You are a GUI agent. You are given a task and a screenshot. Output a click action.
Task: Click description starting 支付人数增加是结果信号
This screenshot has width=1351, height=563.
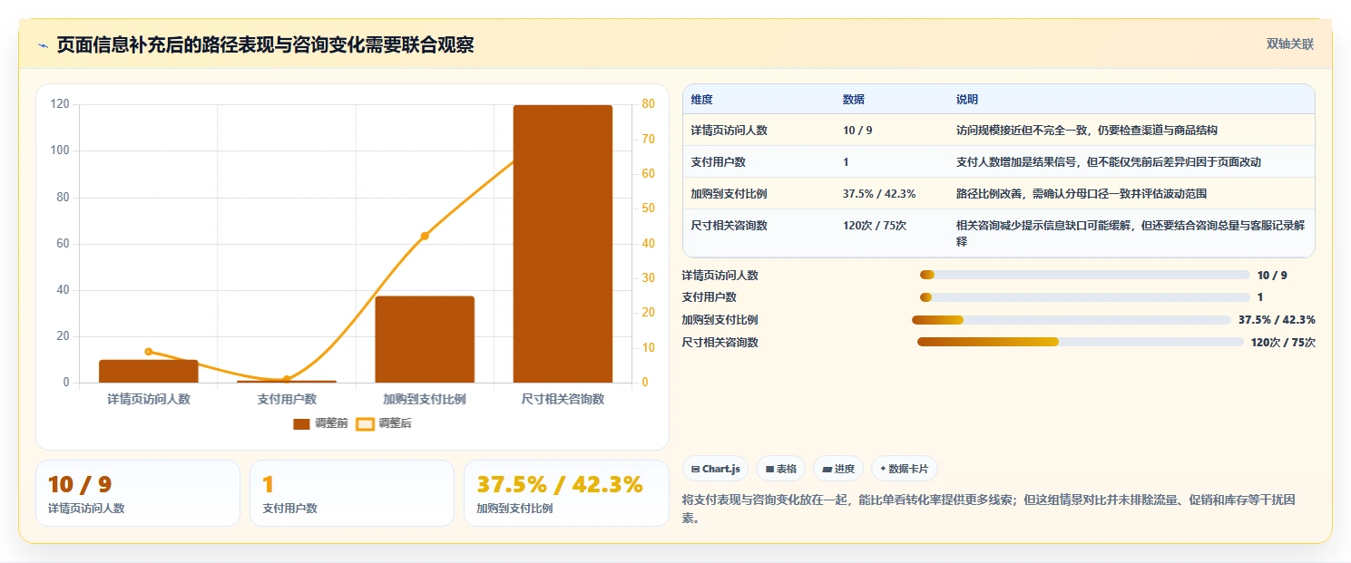tap(1109, 162)
